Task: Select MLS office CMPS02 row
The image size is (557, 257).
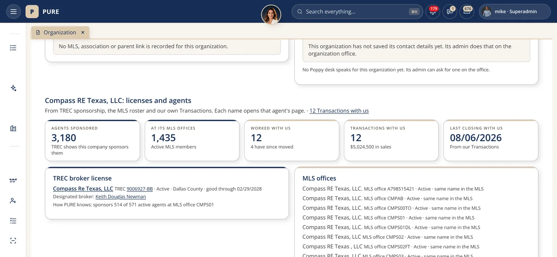Action: [x=388, y=237]
